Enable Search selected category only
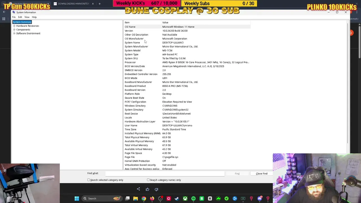Screen dimensions: 361x203 89,180
